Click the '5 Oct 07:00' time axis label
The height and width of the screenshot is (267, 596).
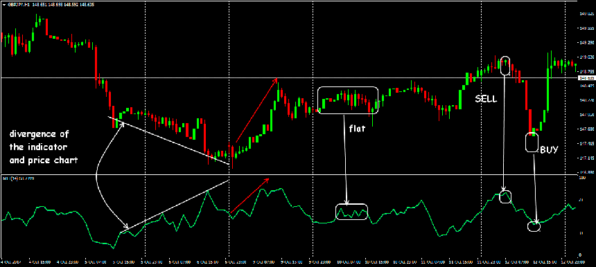[x=96, y=262]
